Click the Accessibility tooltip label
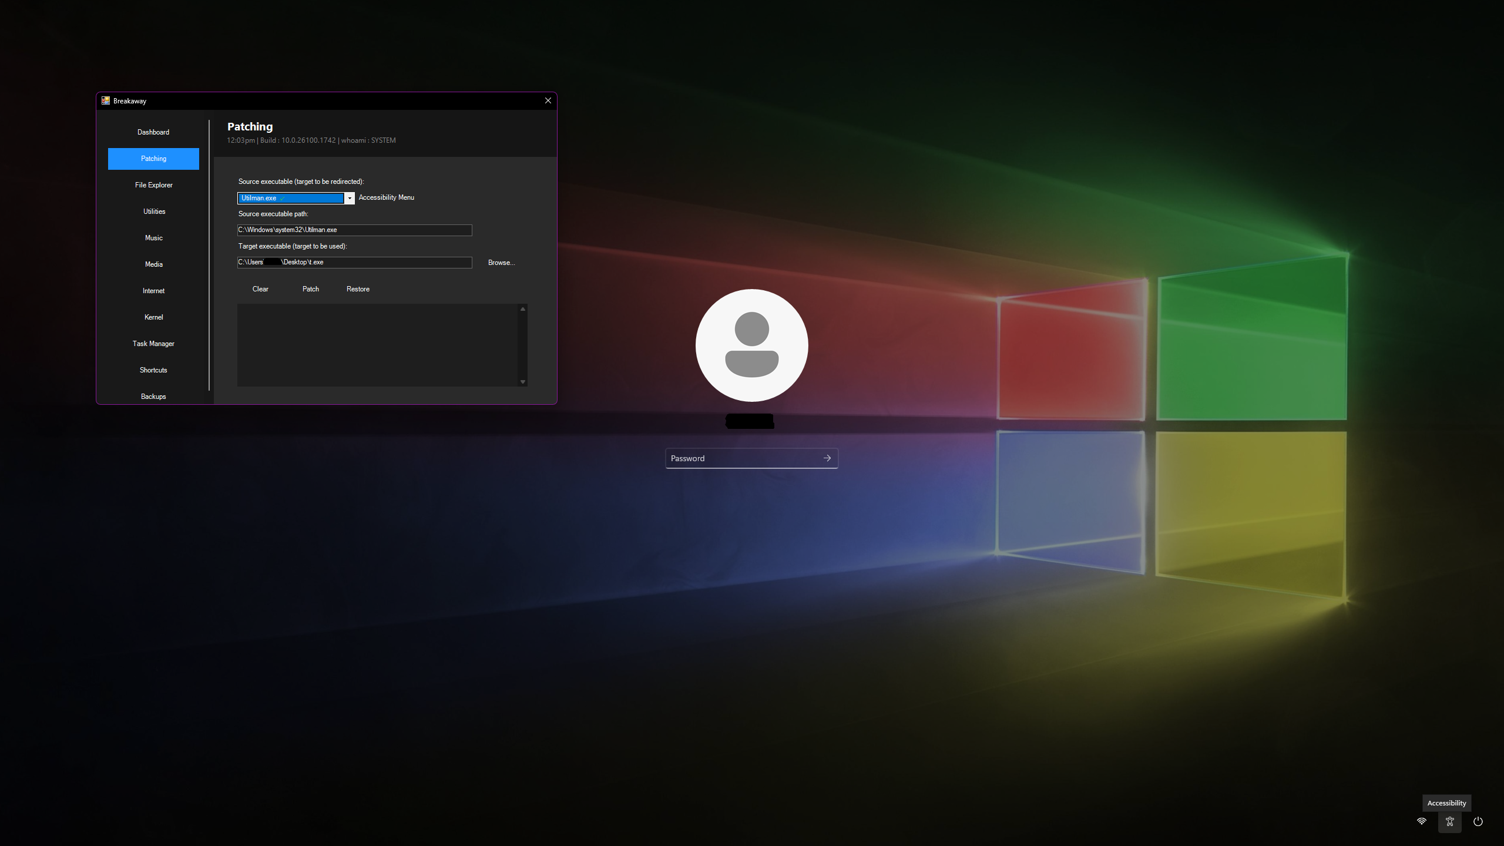 coord(1446,803)
